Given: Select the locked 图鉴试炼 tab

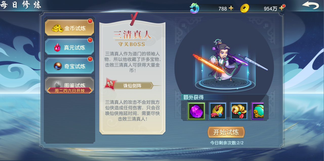Looking at the screenshot, I should [69, 85].
